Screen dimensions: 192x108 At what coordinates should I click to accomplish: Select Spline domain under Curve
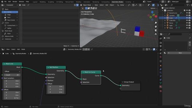click(x=10, y=28)
